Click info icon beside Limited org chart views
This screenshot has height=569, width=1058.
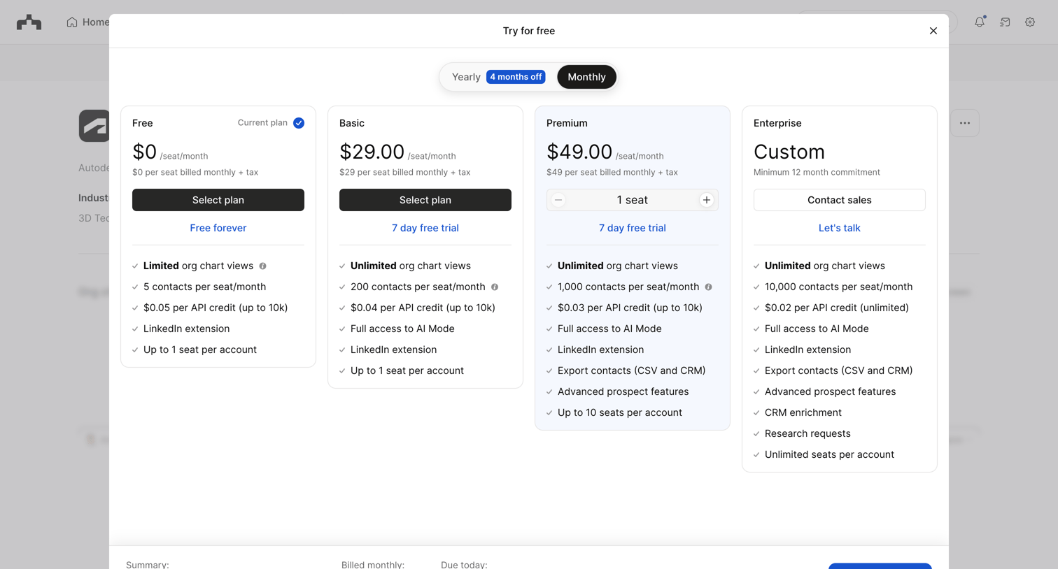263,266
